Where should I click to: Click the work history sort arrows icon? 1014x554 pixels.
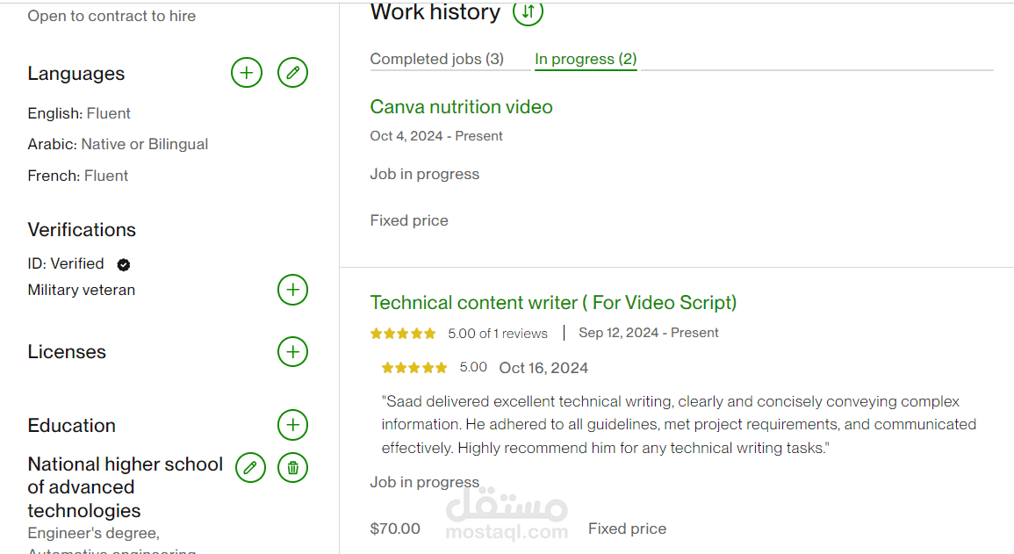[528, 12]
